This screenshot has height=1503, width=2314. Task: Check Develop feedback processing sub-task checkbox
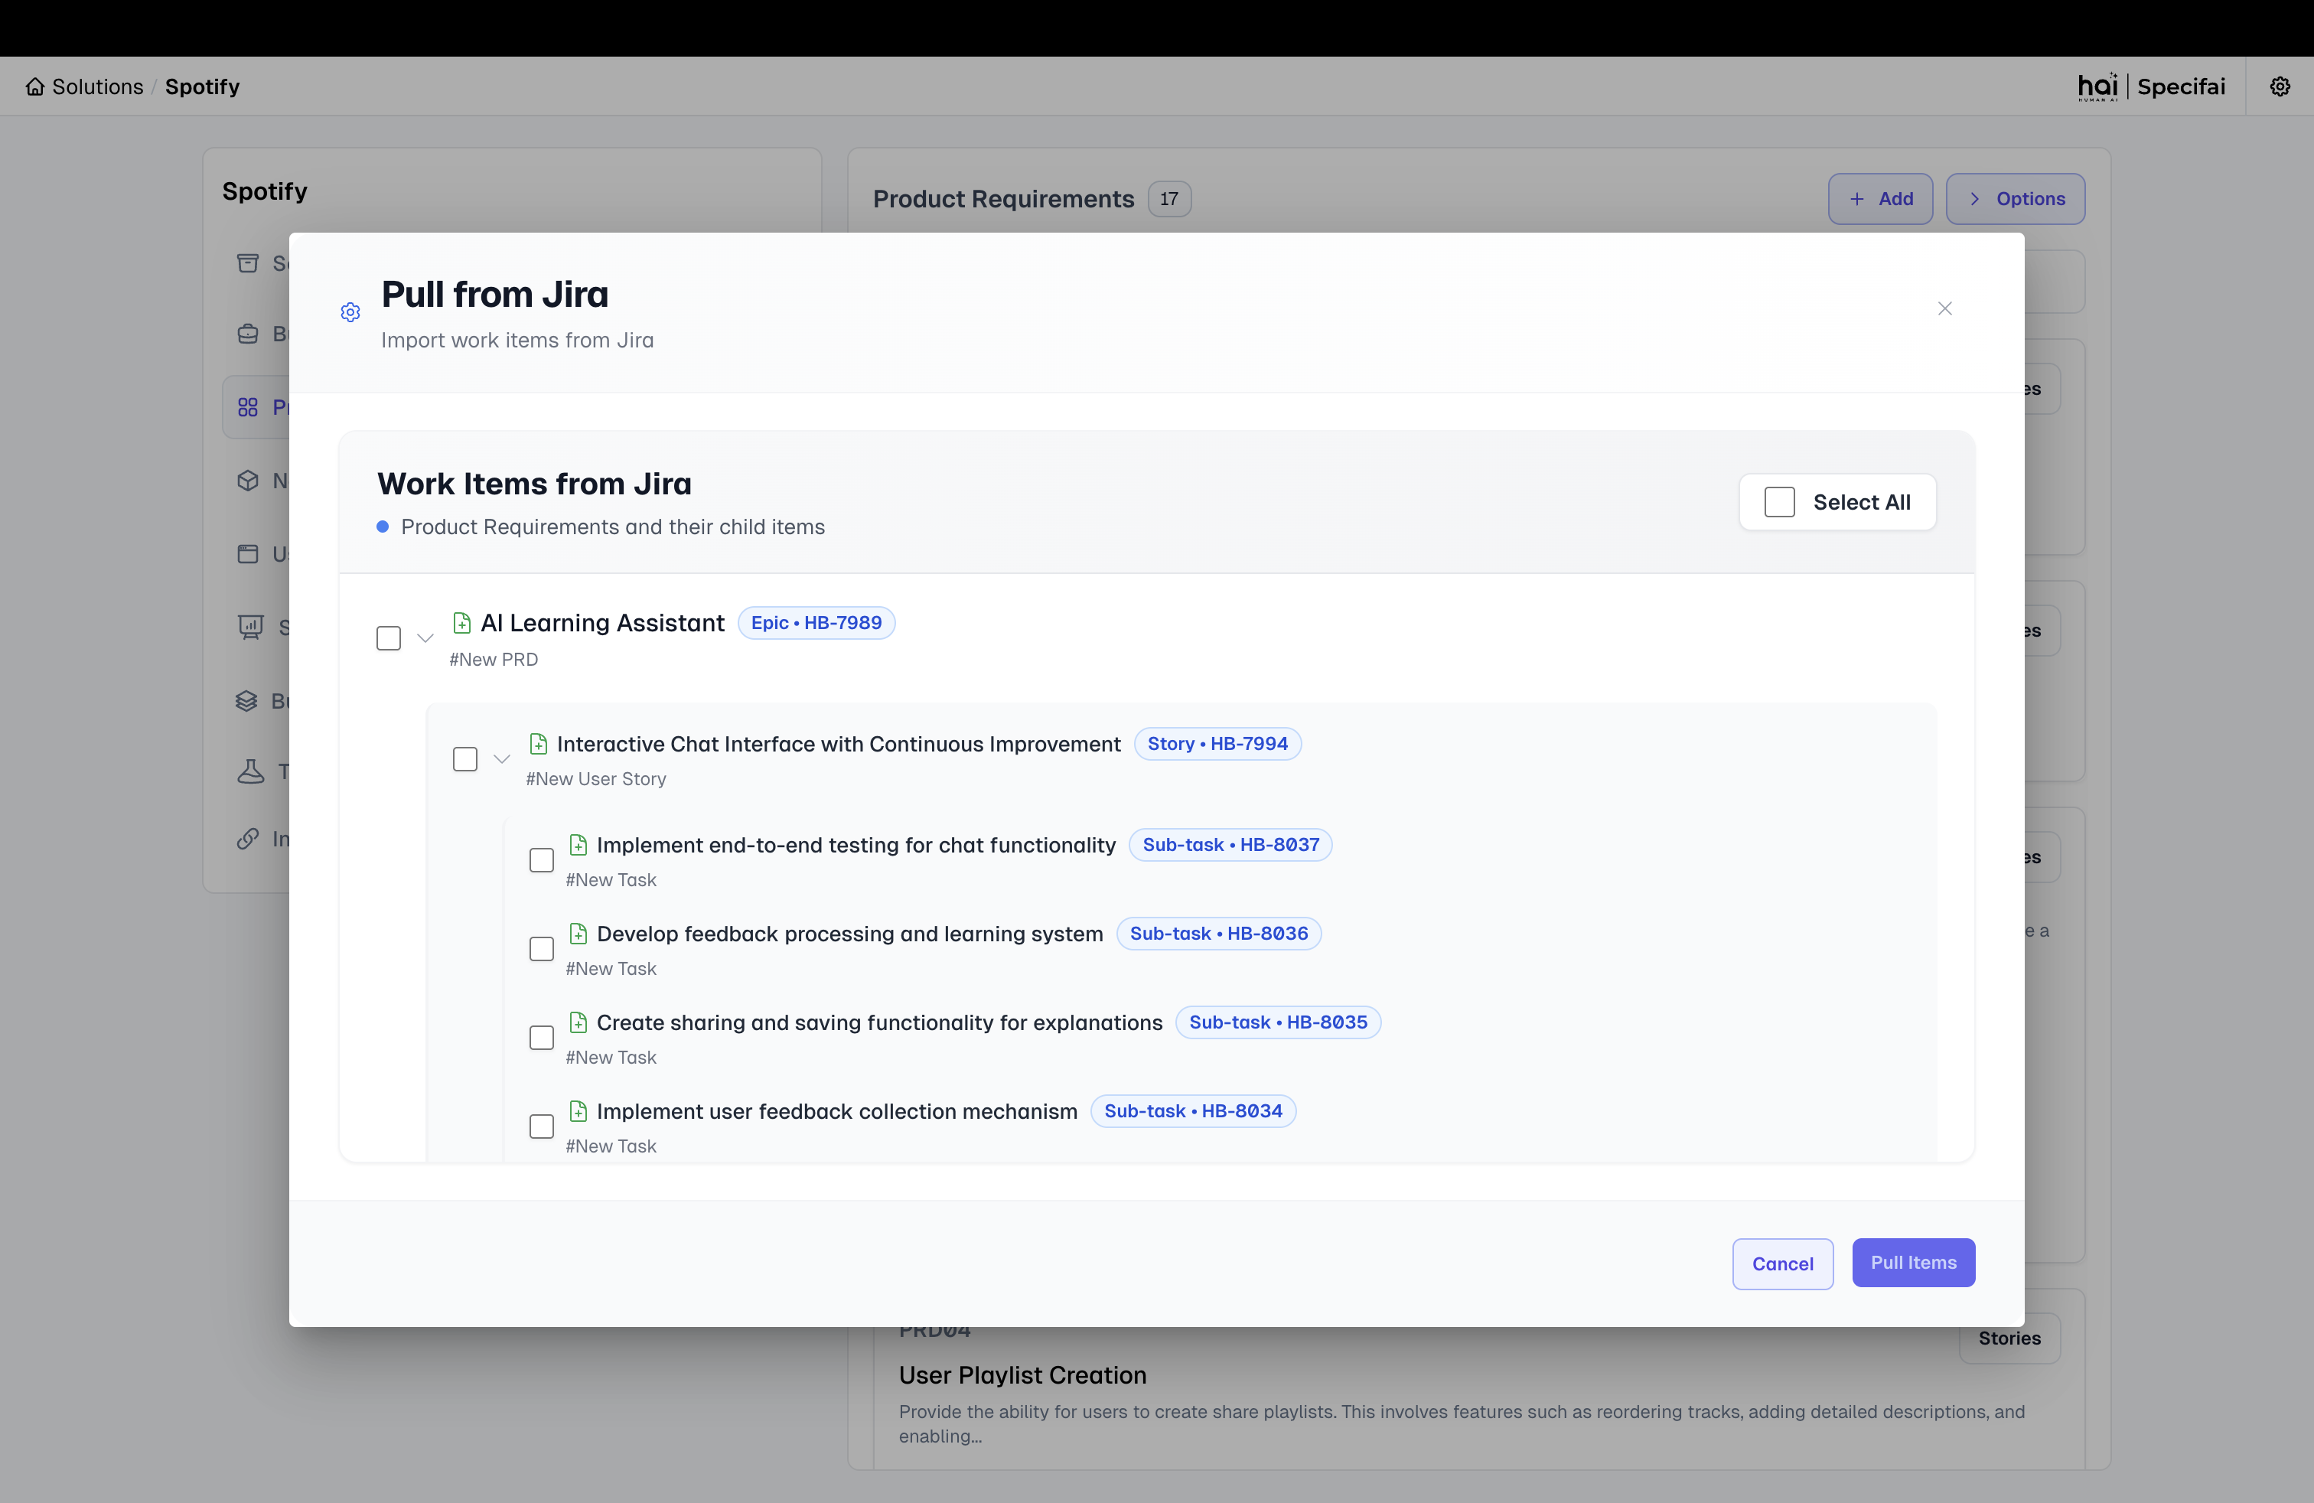[542, 949]
